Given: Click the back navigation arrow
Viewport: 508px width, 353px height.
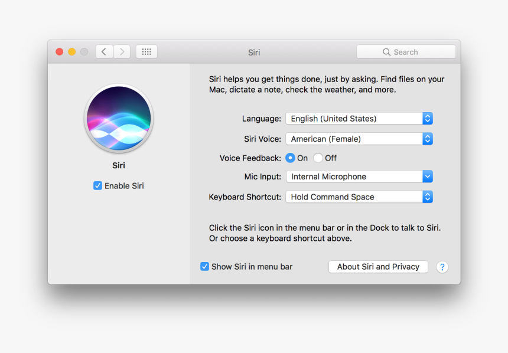Looking at the screenshot, I should click(104, 51).
